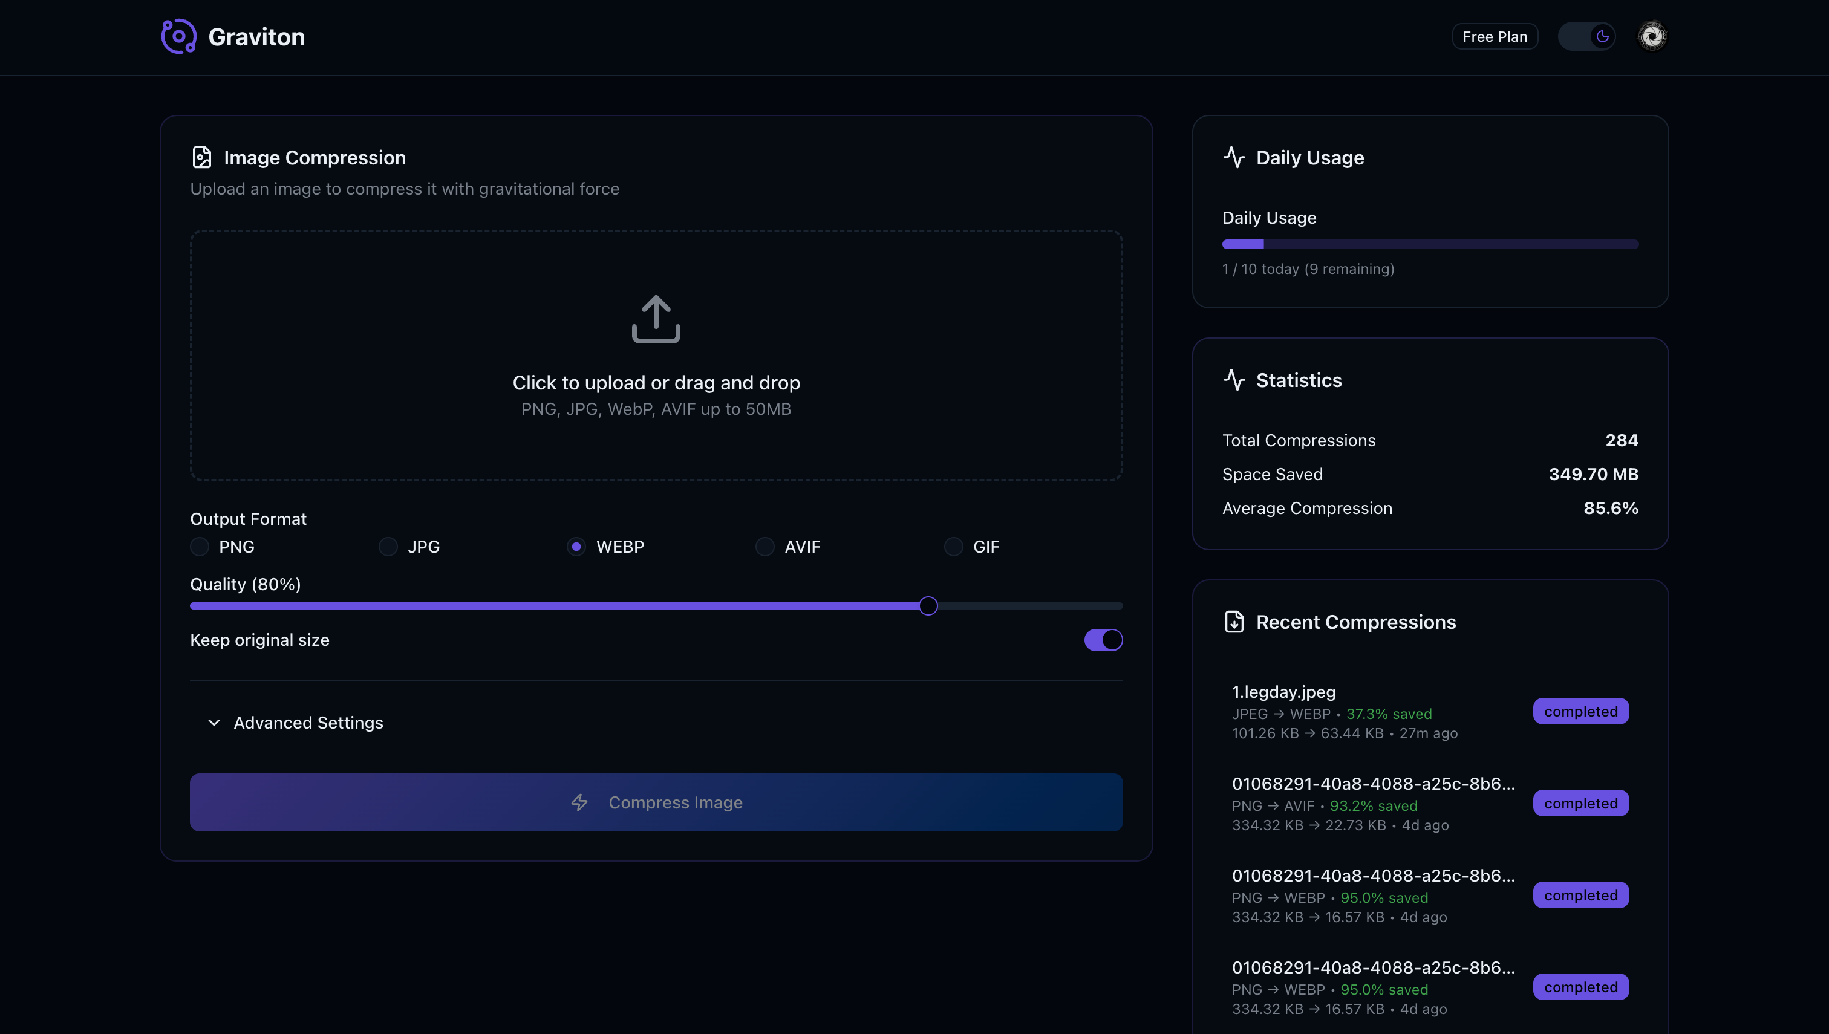This screenshot has width=1829, height=1034.
Task: Select the PNG output format radio
Action: tap(200, 547)
